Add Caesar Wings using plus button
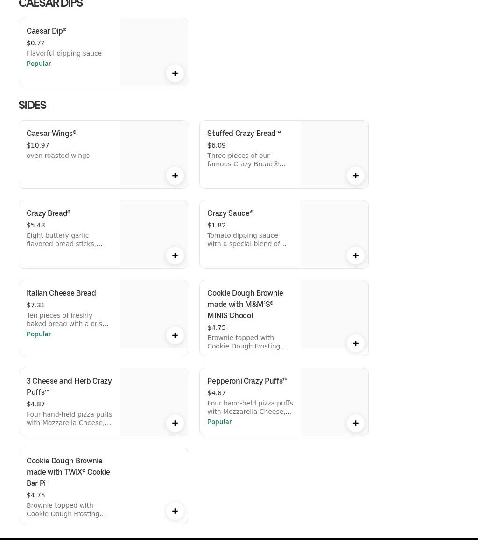 pos(175,176)
